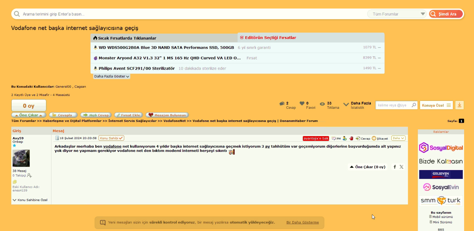Click the orange download arrow button
Viewport: 474px width, 231px height.
tap(459, 105)
